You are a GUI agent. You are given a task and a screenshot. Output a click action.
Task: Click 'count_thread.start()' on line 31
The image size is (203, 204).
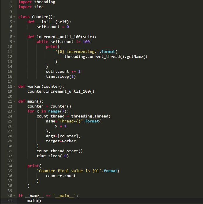[x=60, y=151]
